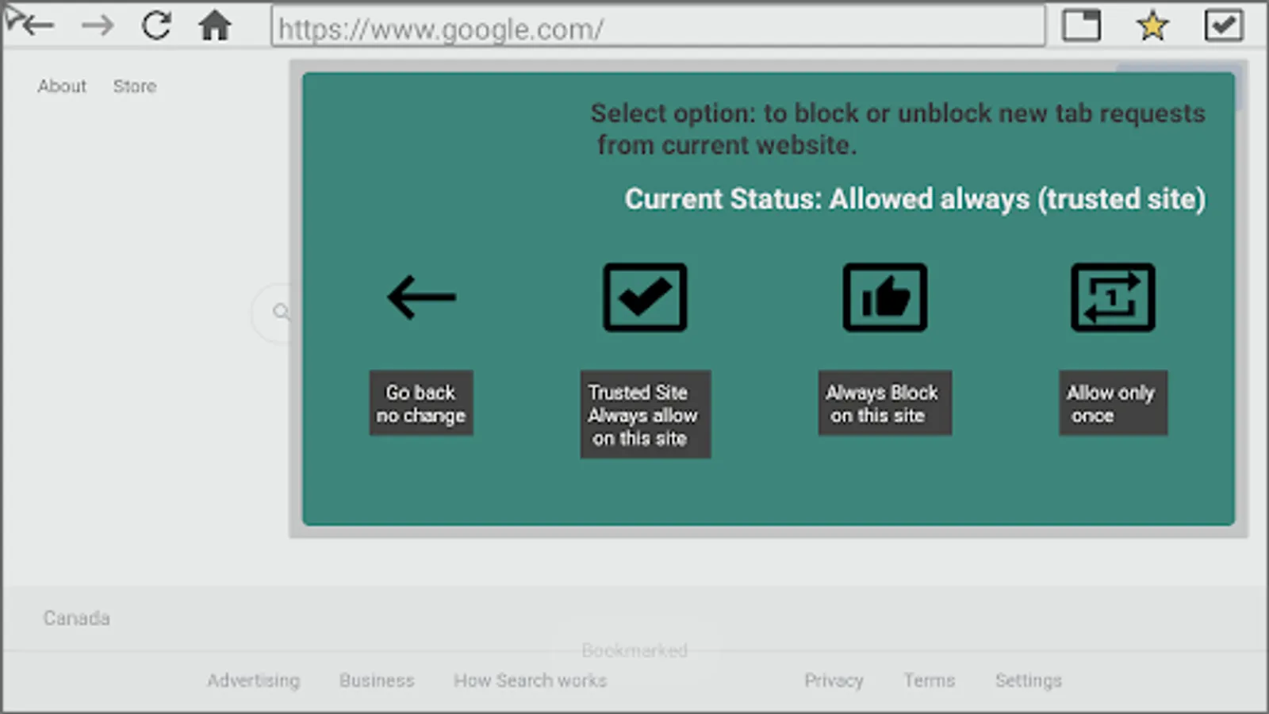Choose 'Trusted Site Always allow on this site'
Image resolution: width=1269 pixels, height=714 pixels.
click(x=645, y=414)
